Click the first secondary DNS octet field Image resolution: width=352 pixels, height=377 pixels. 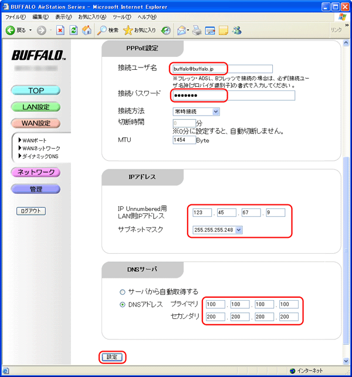[215, 317]
